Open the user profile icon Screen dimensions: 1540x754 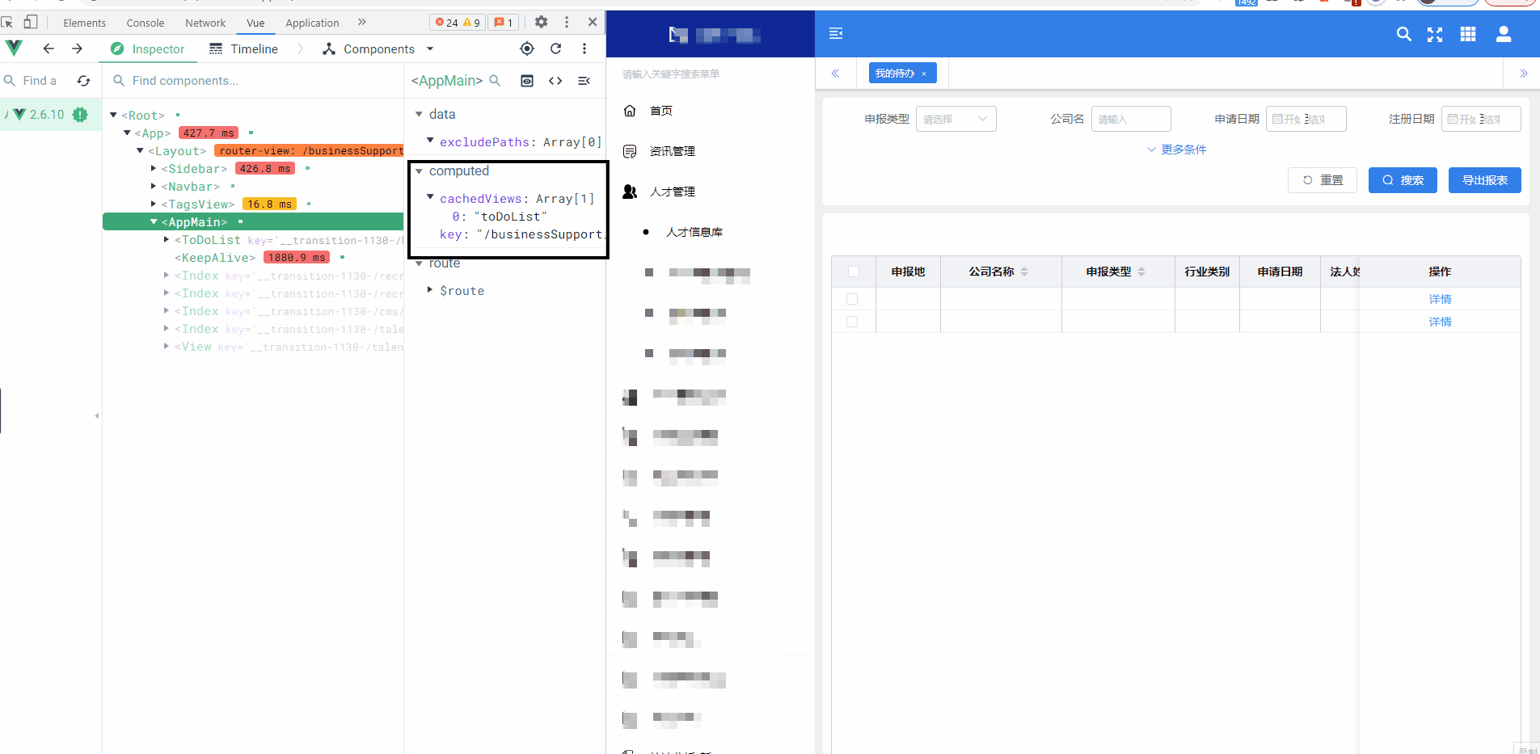point(1504,34)
